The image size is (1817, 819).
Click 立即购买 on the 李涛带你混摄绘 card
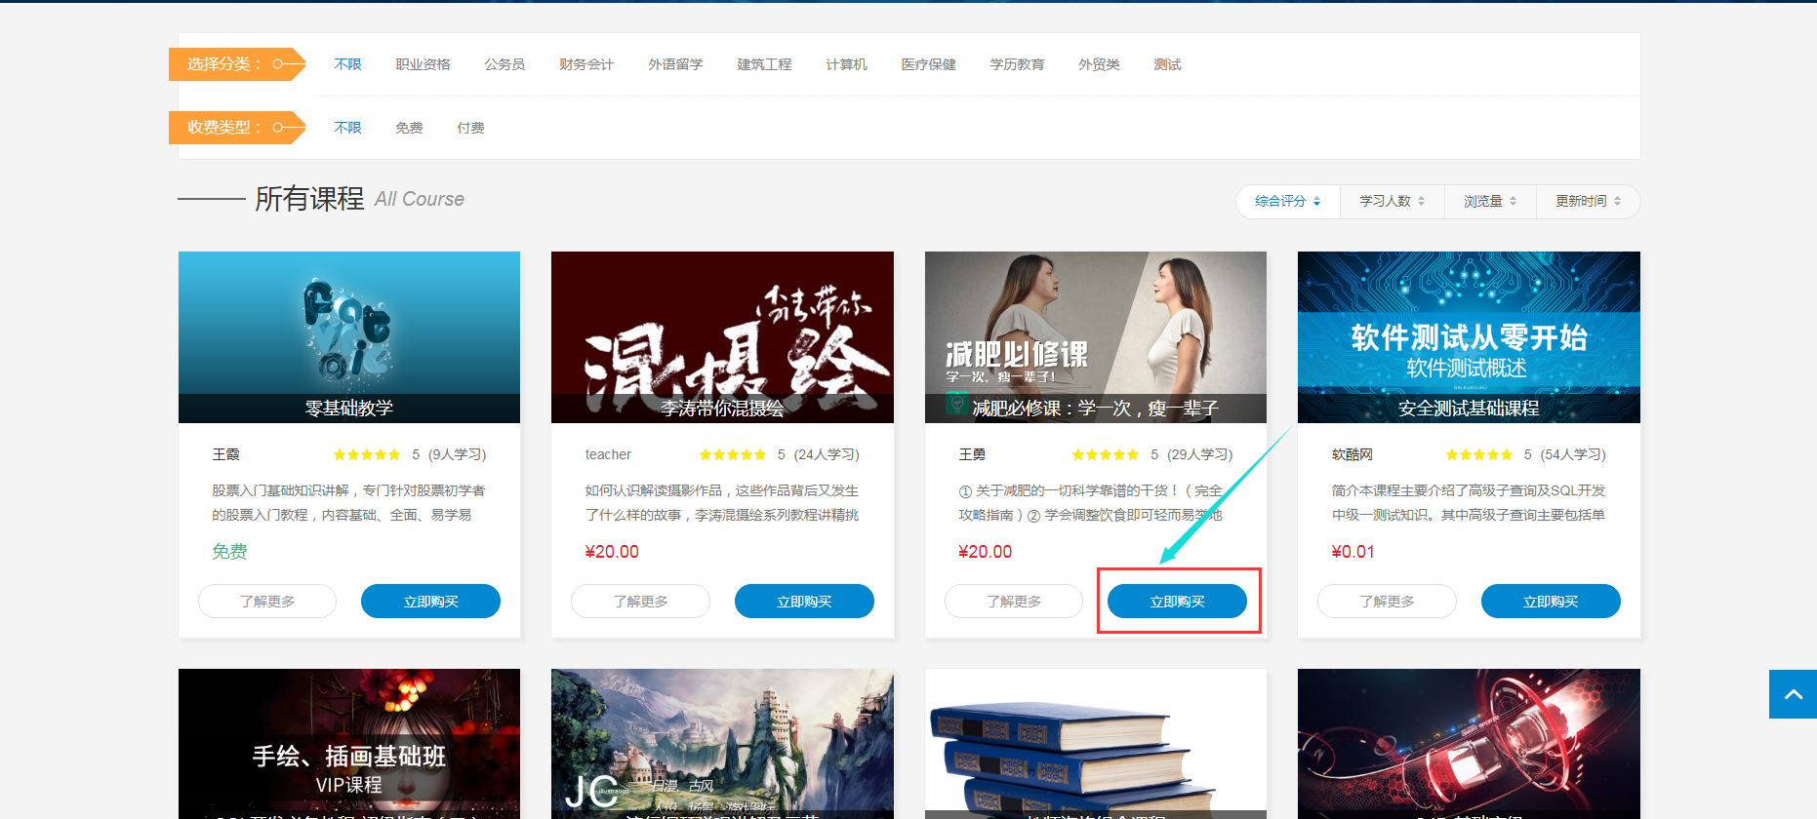[804, 602]
